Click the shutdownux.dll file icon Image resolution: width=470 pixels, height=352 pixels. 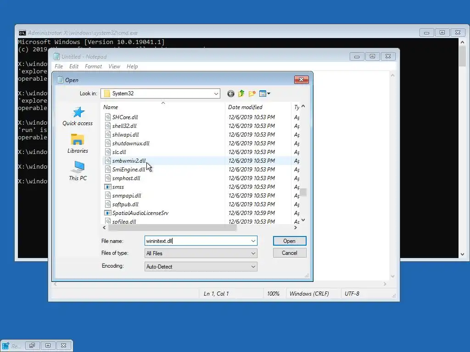(x=107, y=143)
